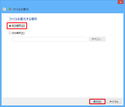Close the ファイルの復元 window
Viewport: 125px width, 107px height.
tap(120, 2)
